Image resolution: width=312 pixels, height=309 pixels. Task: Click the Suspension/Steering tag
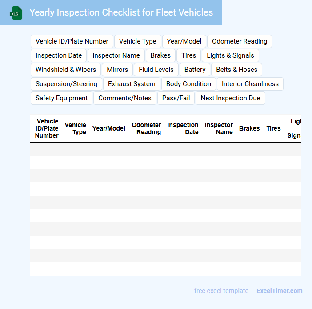(66, 84)
